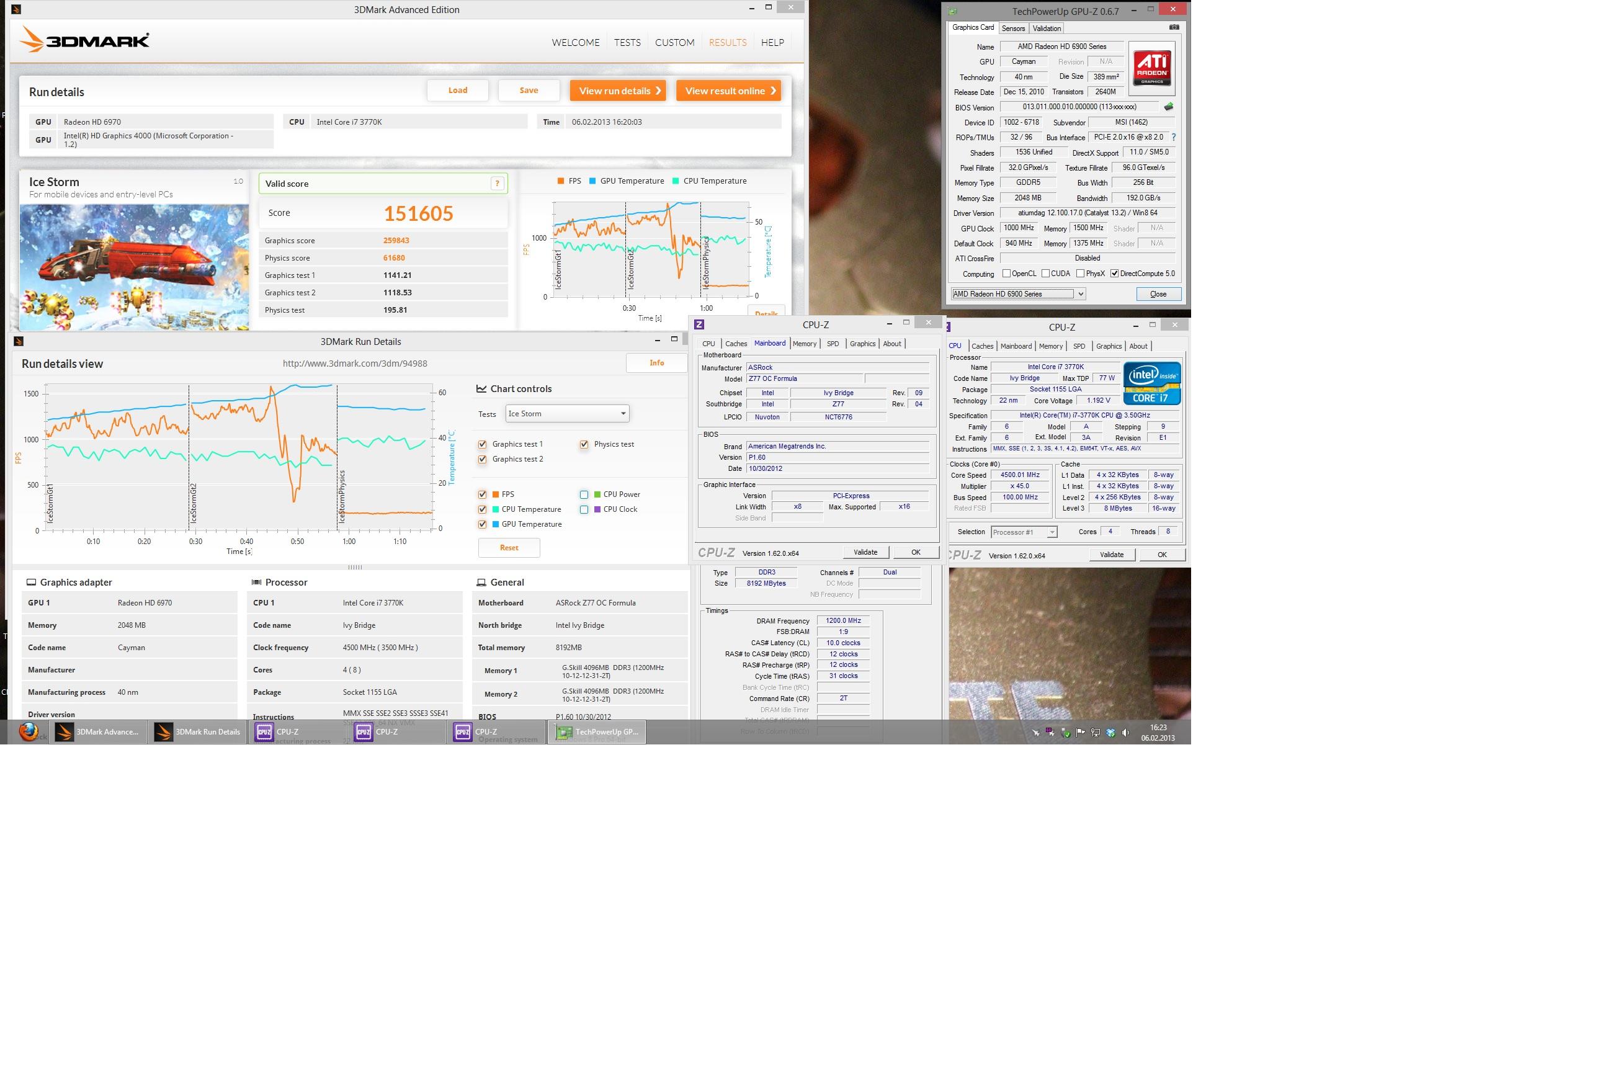Image resolution: width=1608 pixels, height=1072 pixels.
Task: Switch to the Validation tab in GPU-Z
Action: (x=1047, y=28)
